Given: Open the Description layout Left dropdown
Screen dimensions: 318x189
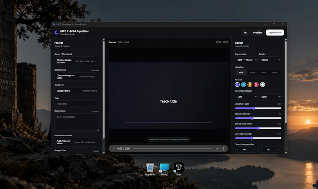Looking at the screenshot, I should [x=246, y=97].
